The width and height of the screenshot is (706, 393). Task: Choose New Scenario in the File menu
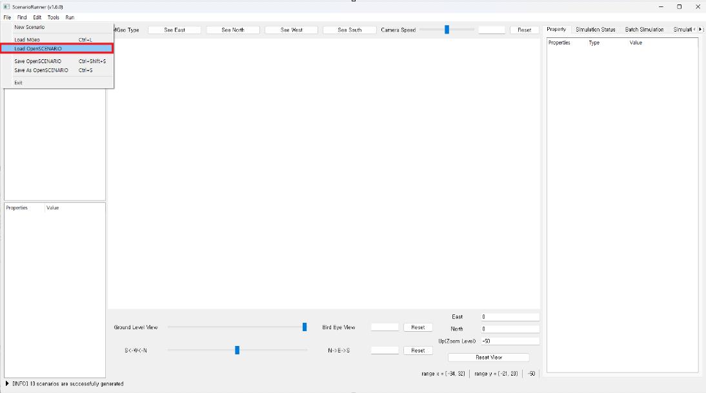(30, 27)
